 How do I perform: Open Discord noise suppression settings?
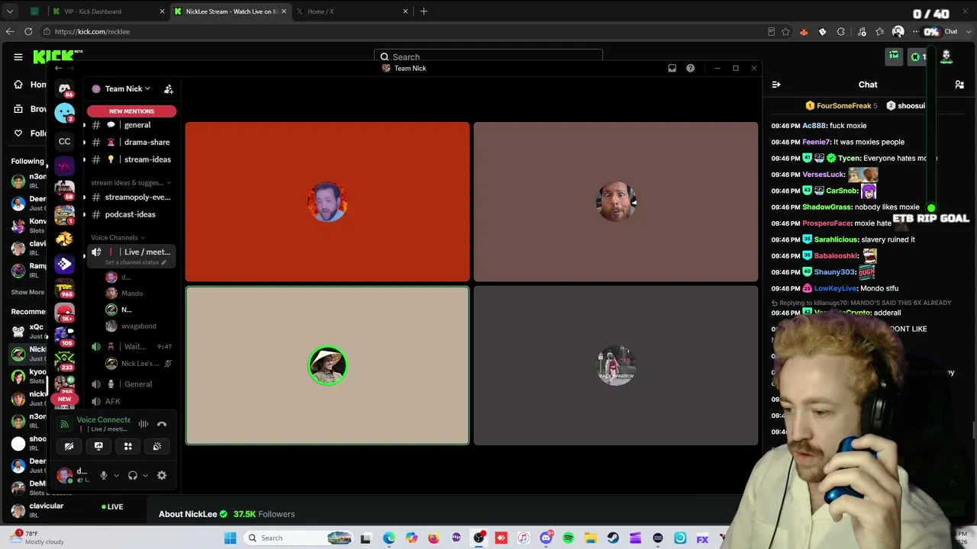click(x=143, y=424)
